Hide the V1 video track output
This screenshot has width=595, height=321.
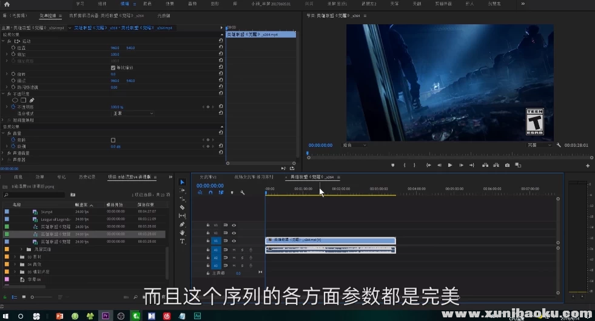click(234, 241)
